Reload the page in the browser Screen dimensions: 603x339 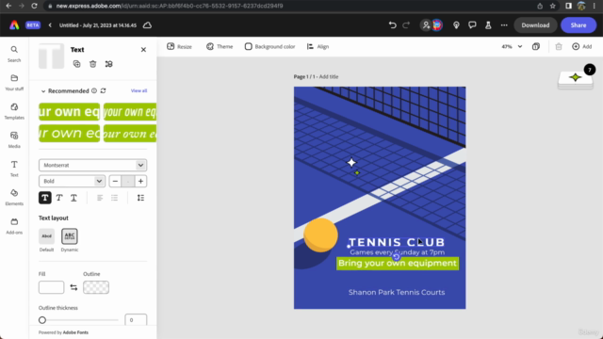coord(34,6)
